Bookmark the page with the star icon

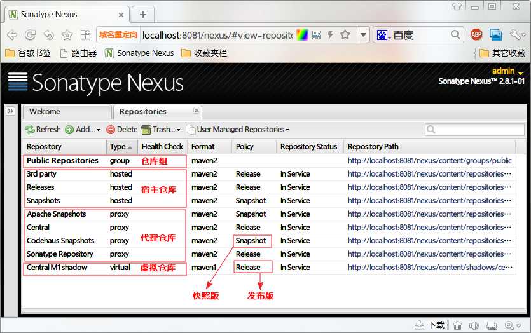(345, 34)
